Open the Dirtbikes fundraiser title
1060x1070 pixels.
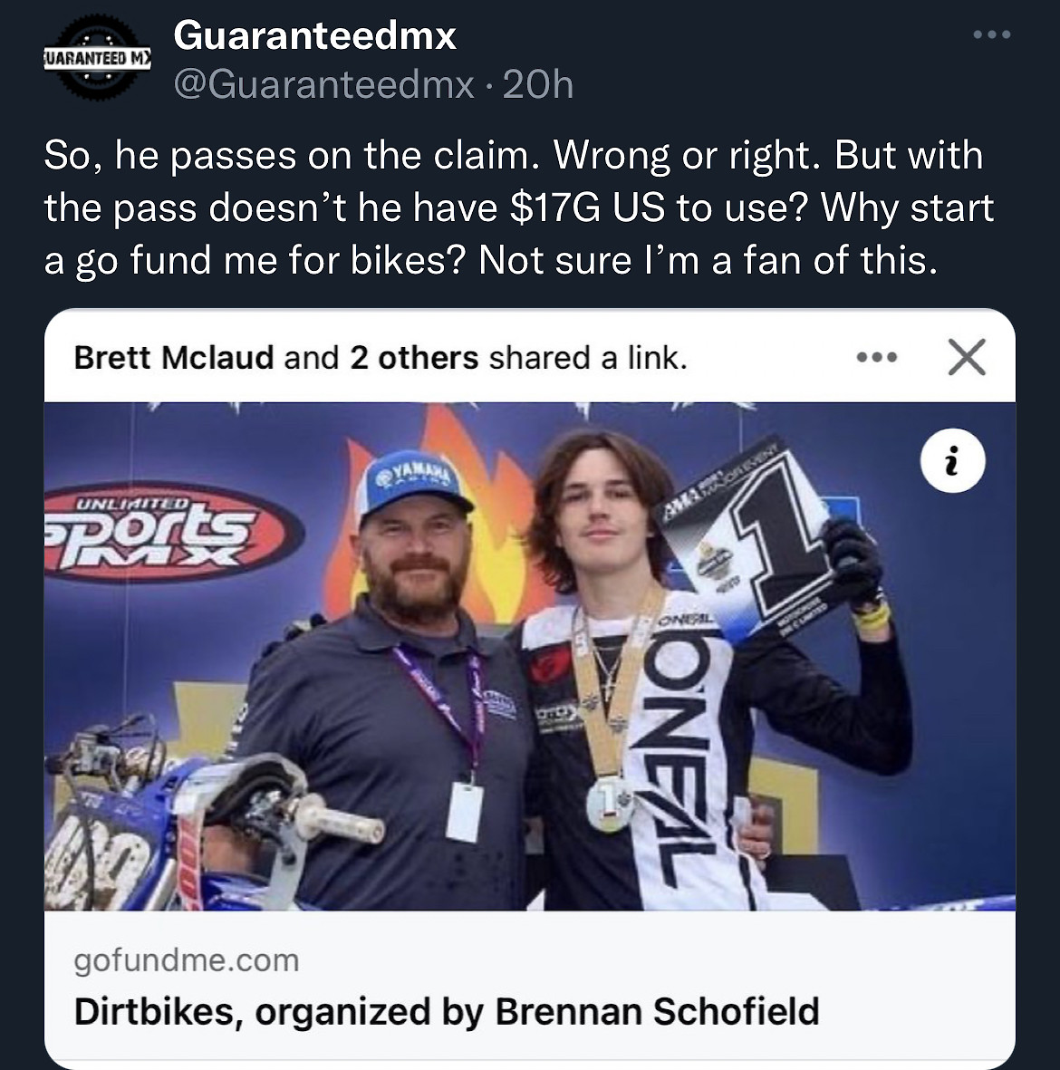446,1011
